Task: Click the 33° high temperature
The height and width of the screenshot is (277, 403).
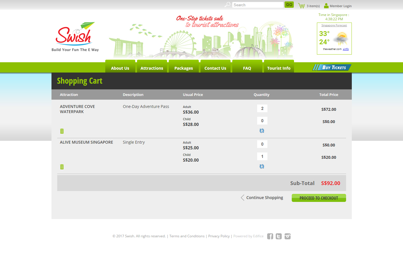Action: (324, 34)
